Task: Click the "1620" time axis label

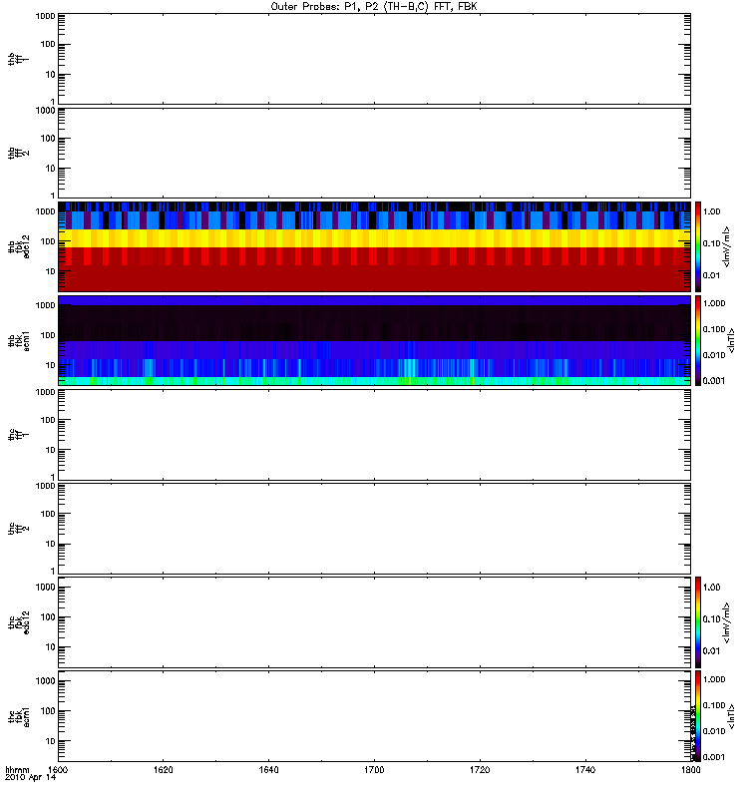Action: pos(163,770)
